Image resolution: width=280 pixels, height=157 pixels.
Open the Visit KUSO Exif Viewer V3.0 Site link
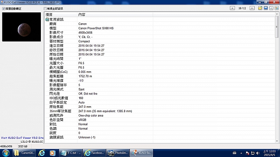[x=22, y=138]
